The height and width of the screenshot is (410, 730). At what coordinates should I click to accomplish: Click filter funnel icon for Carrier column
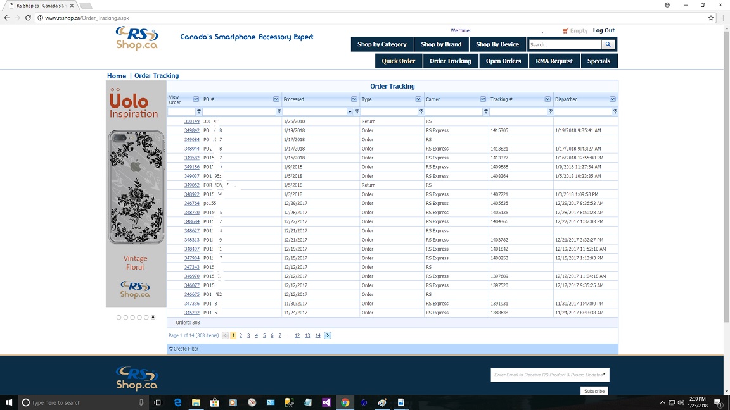pos(486,111)
